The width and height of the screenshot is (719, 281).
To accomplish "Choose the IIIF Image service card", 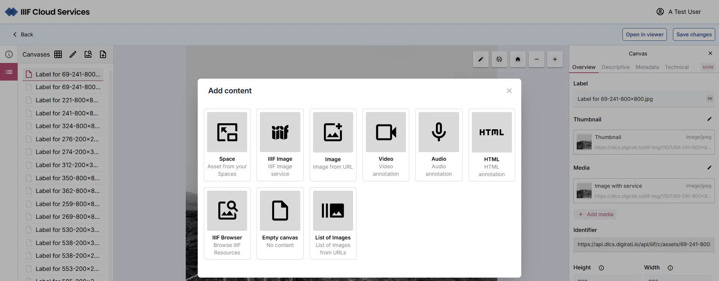I will [280, 145].
